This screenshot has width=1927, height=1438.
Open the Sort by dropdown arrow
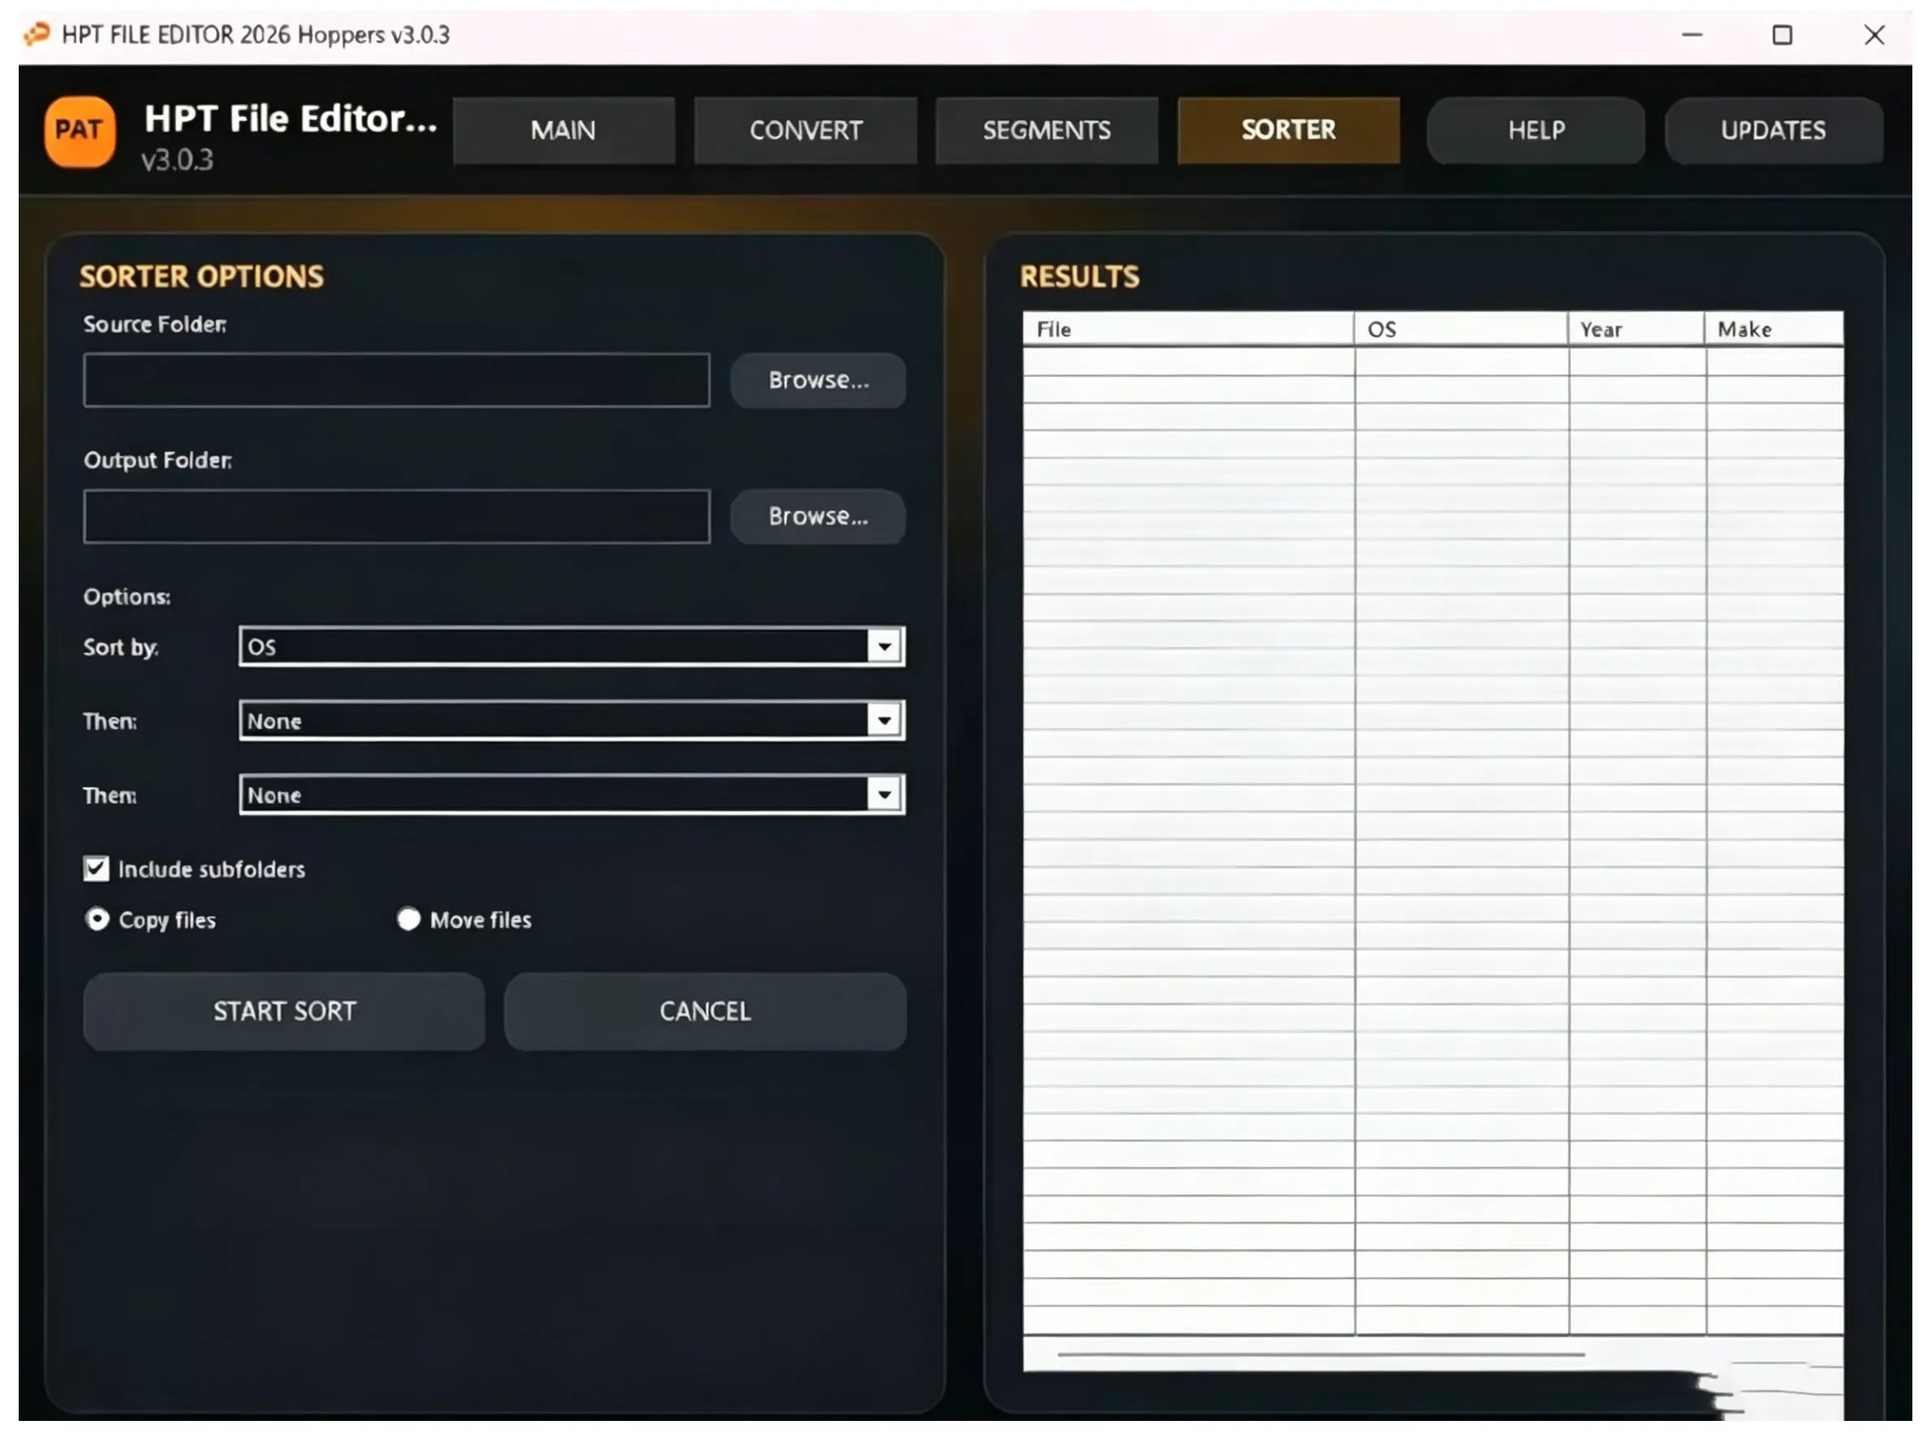click(x=883, y=646)
